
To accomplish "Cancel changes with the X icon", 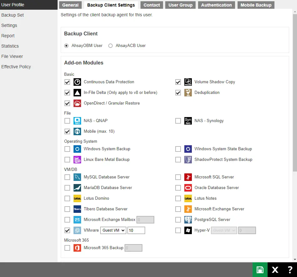I will coord(275,269).
